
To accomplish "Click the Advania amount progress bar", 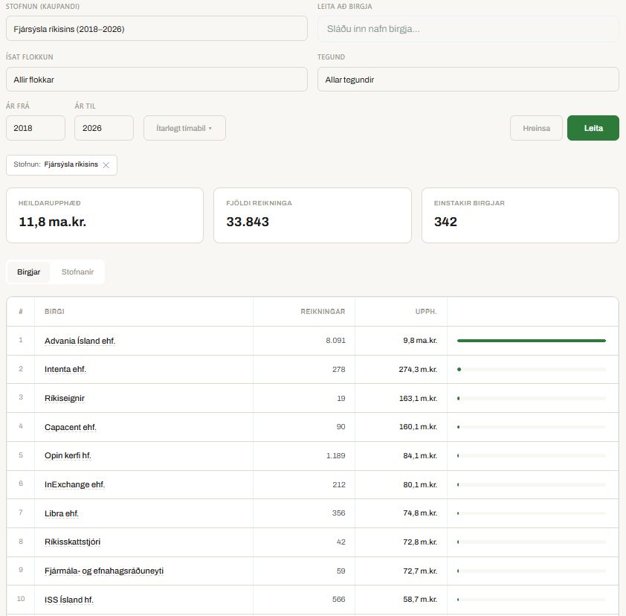I will [x=531, y=341].
